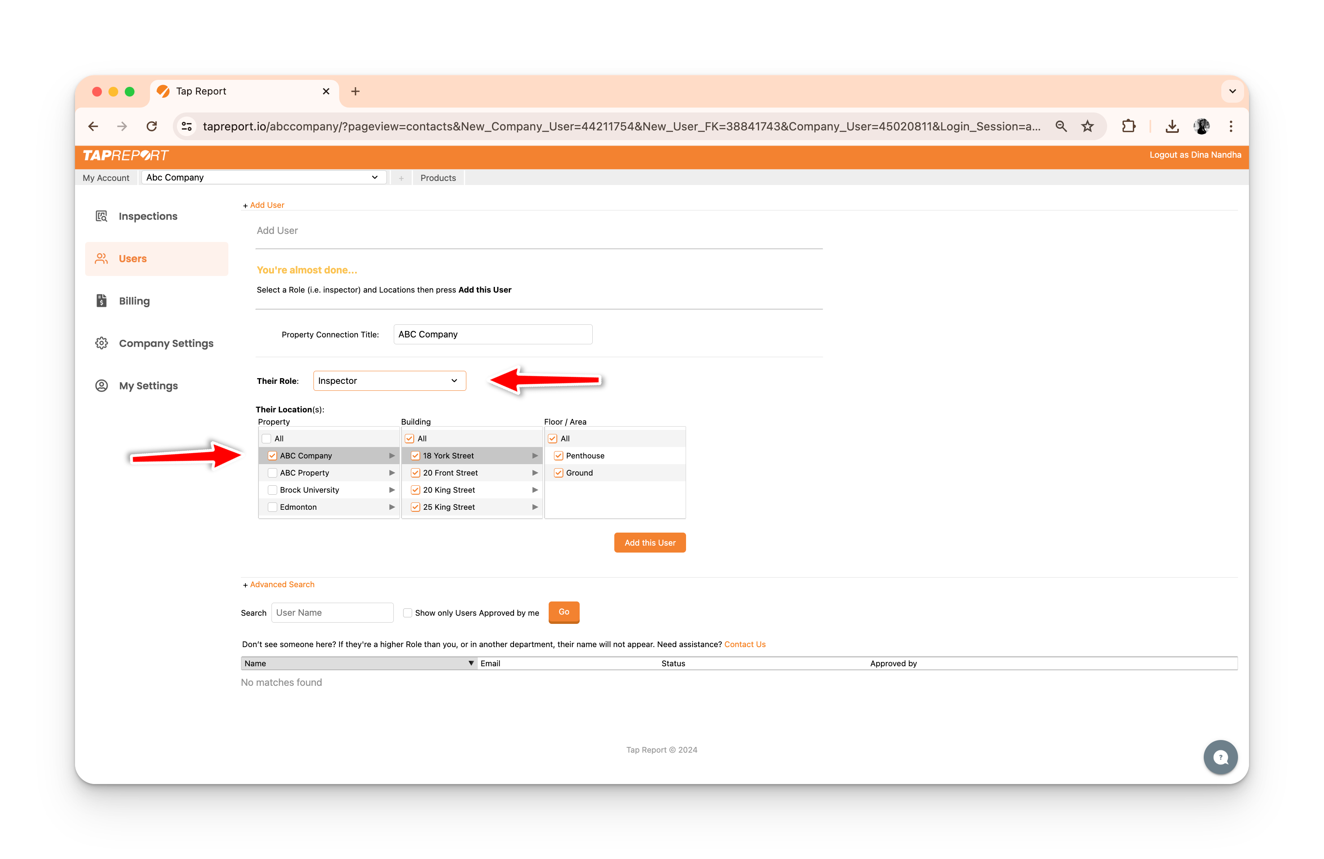Check the ABC Property checkbox
The width and height of the screenshot is (1324, 859).
click(273, 473)
